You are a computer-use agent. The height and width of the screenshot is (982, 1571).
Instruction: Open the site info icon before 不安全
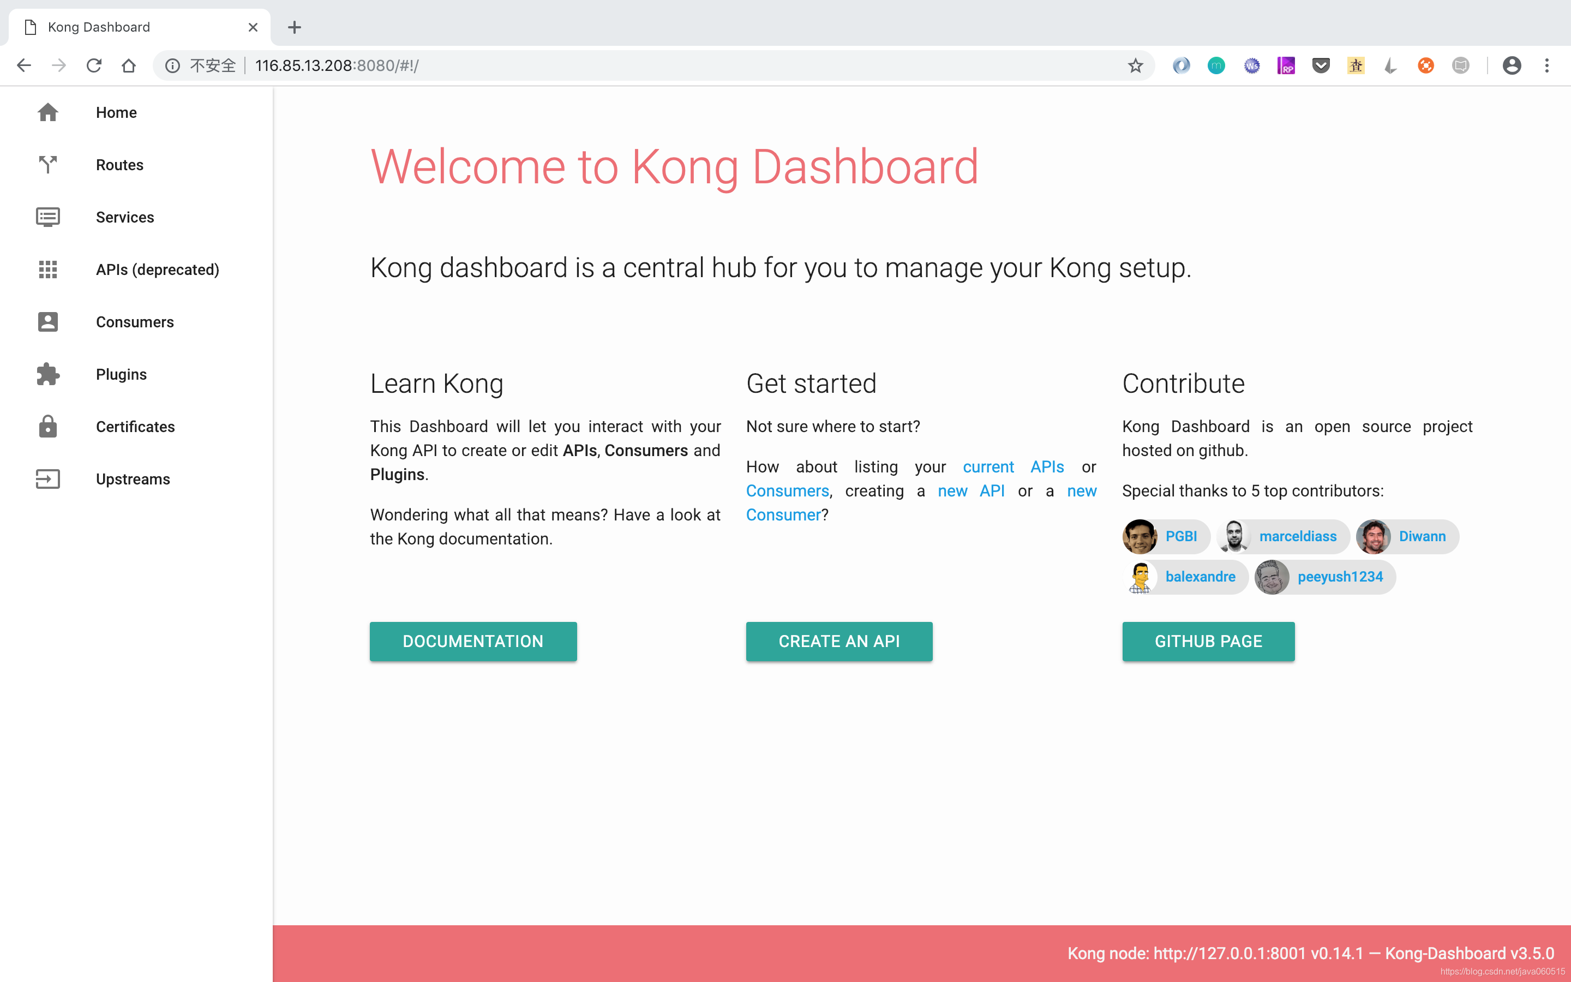(x=173, y=65)
